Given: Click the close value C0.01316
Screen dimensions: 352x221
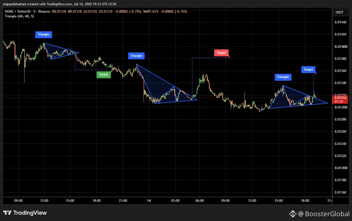Looking at the screenshot, I should pyautogui.click(x=106, y=12).
